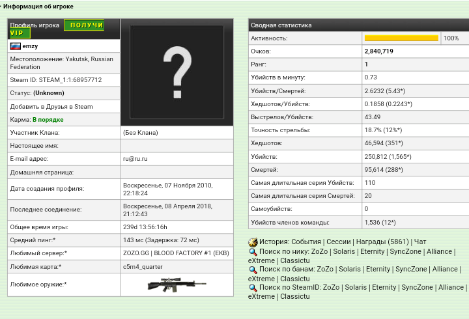Open the Награды (5861) link
This screenshot has height=319, width=469.
coord(382,242)
